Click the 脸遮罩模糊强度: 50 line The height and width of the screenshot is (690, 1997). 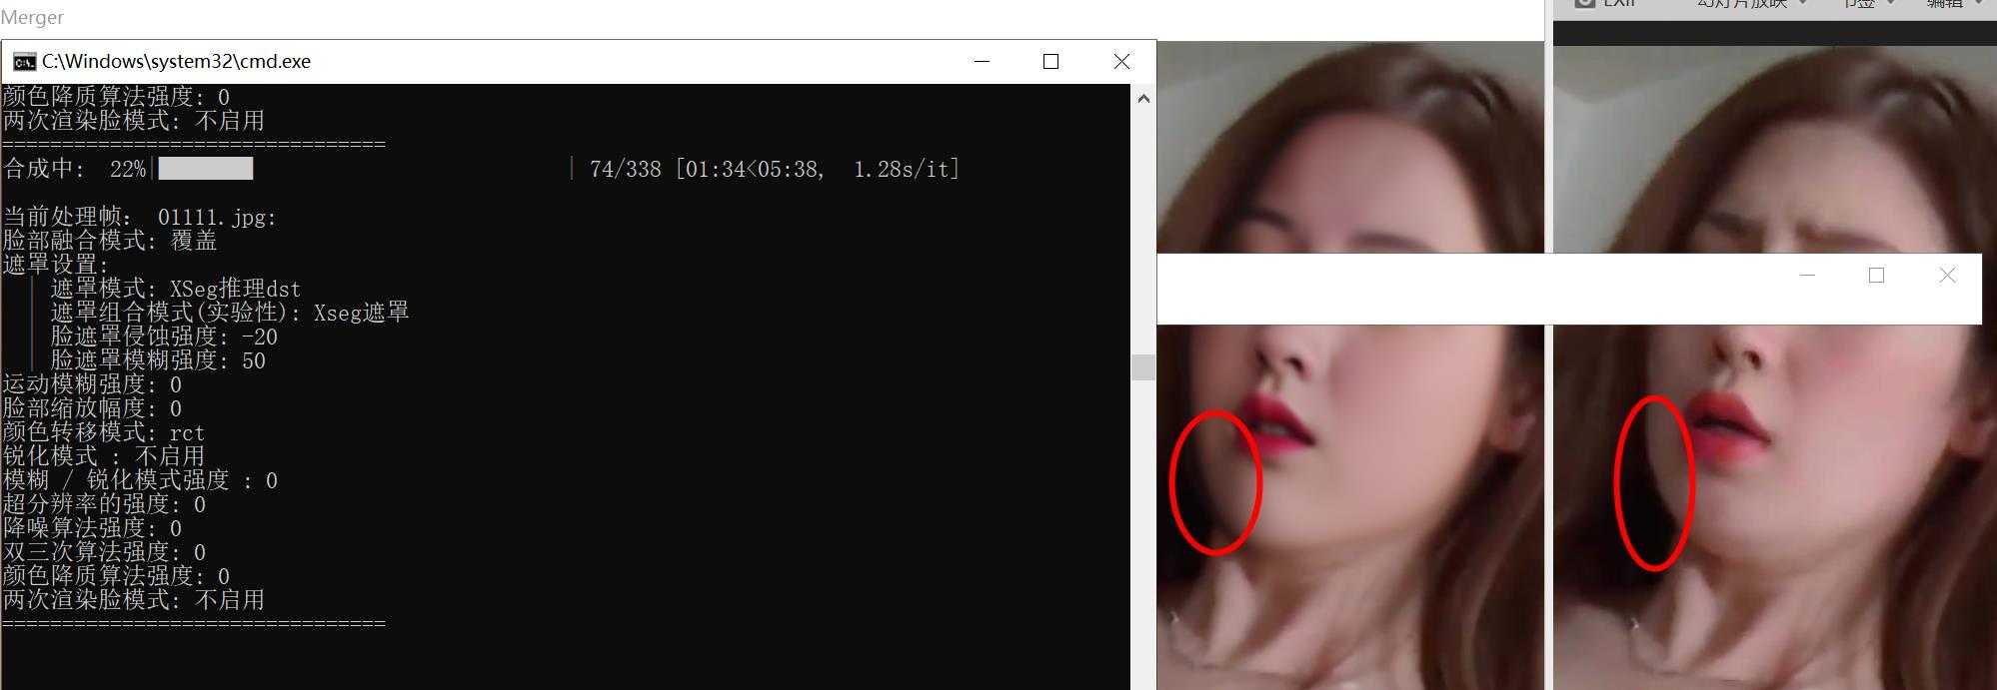pos(158,360)
